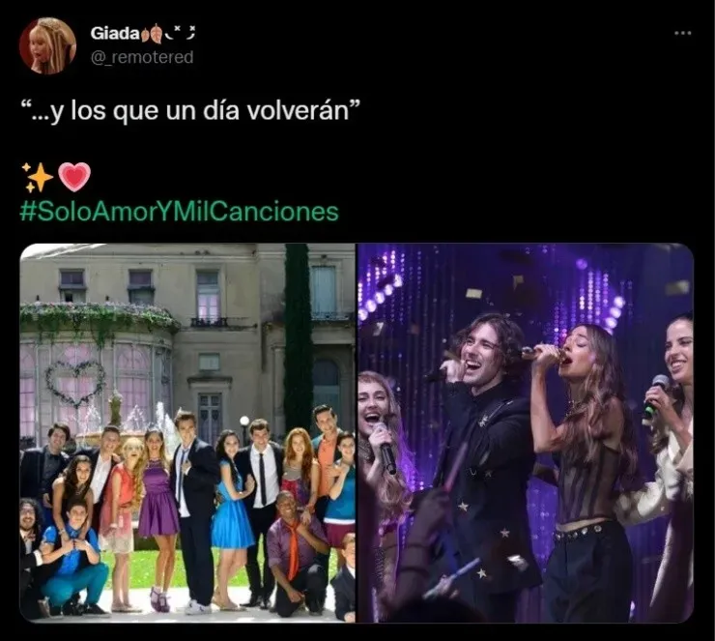
Task: Open the left cast group photo
Action: pyautogui.click(x=187, y=432)
